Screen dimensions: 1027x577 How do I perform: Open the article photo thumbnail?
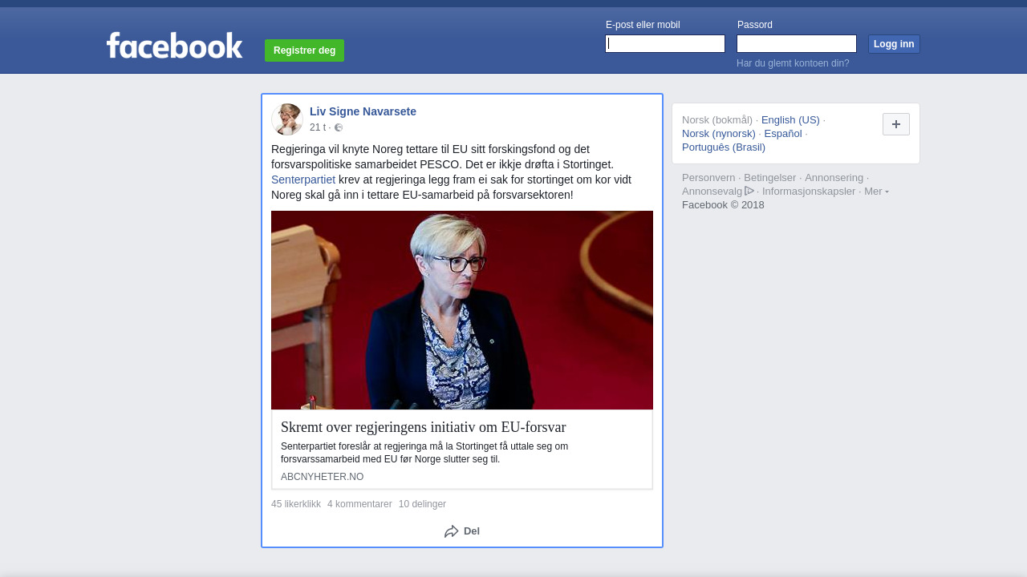(462, 310)
